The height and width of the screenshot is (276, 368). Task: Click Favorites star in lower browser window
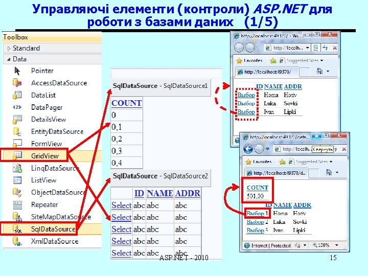tap(248, 162)
